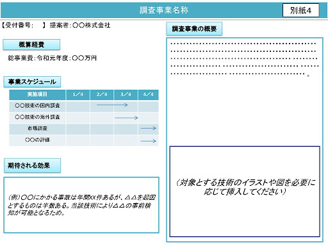Click the 3/4 column header
The image size is (328, 246).
point(126,95)
